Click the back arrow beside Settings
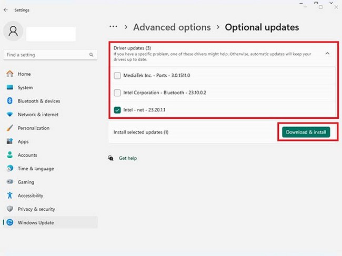The height and width of the screenshot is (256, 342). coord(6,10)
